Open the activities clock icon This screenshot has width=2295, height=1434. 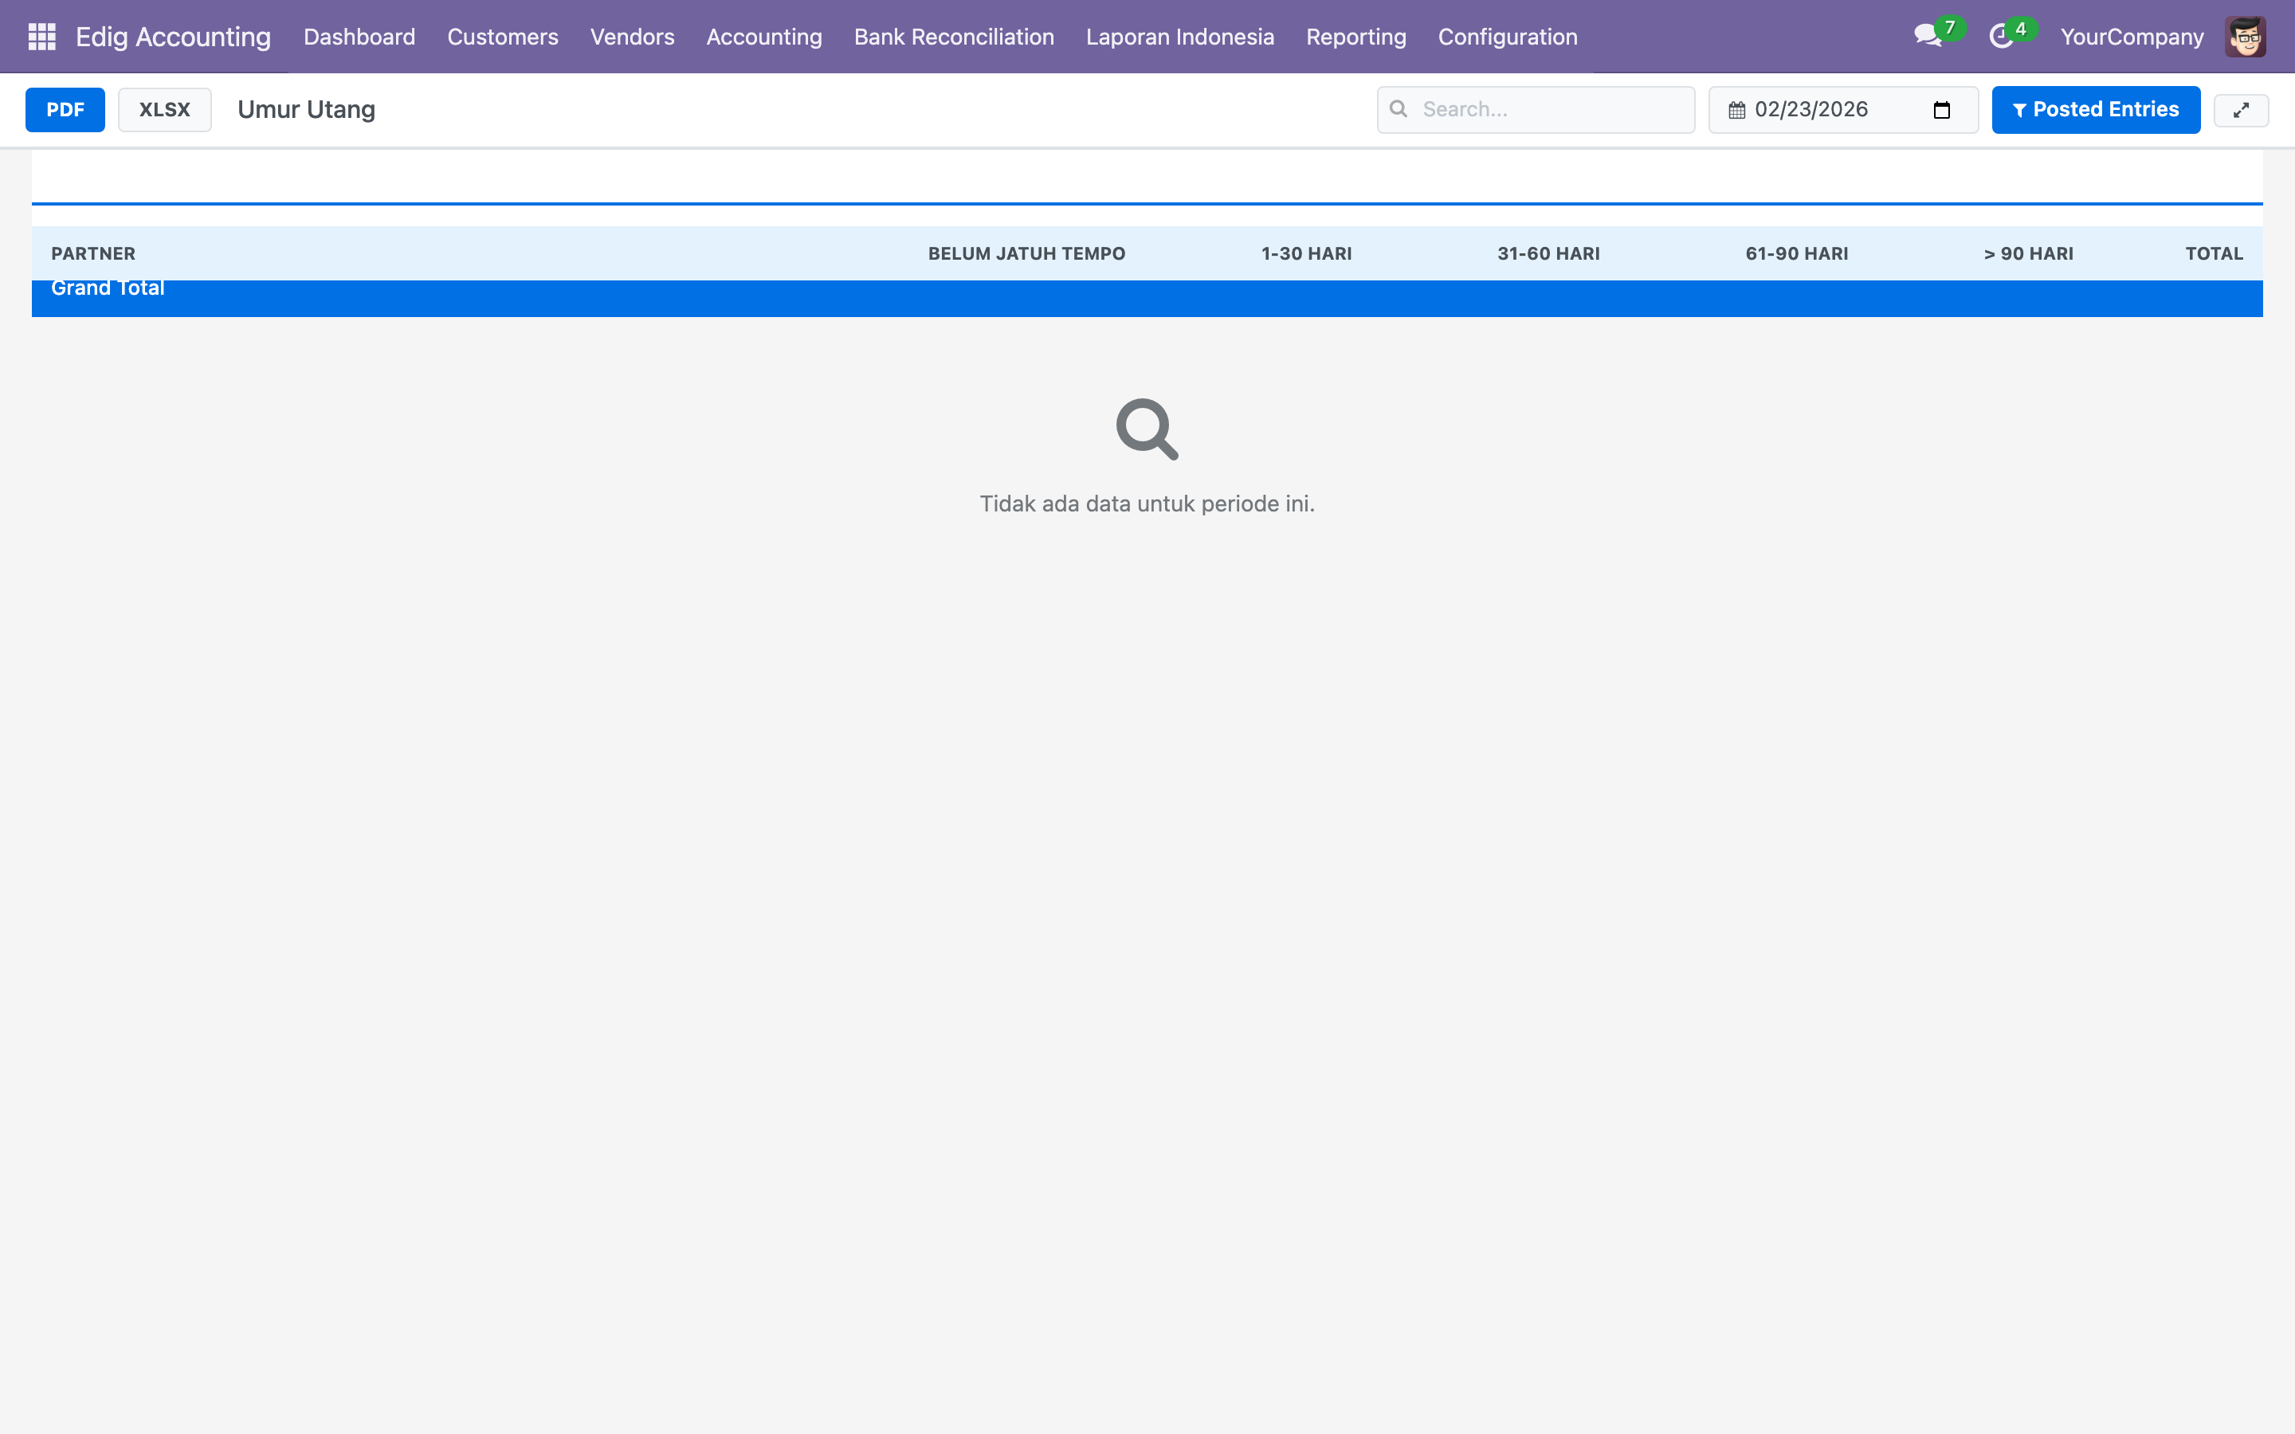pos(2001,36)
